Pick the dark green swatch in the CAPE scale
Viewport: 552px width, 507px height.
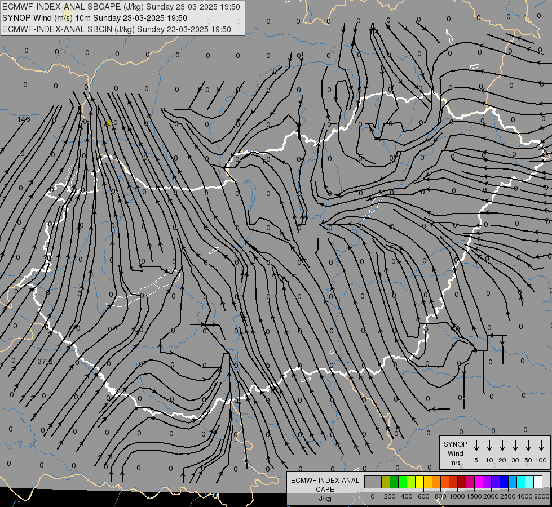tap(394, 482)
